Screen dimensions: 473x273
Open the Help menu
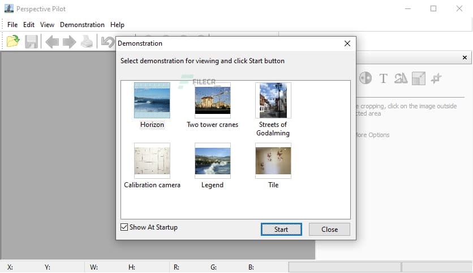pos(117,25)
